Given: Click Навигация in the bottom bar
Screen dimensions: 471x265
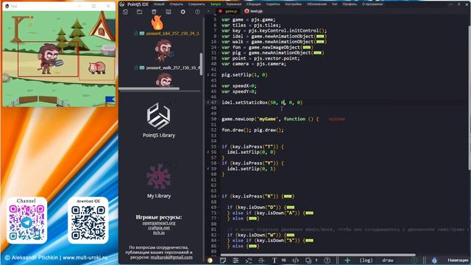Looking at the screenshot, I should tap(458, 260).
